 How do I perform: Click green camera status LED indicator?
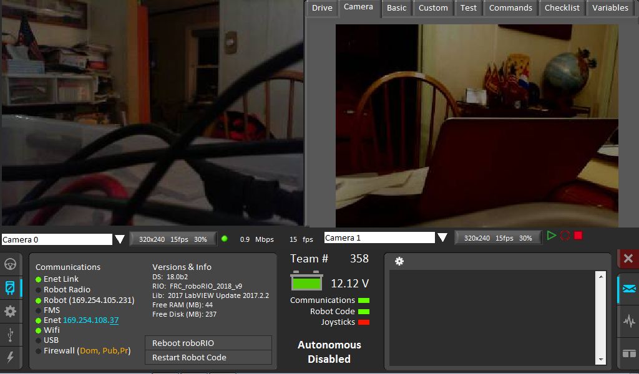pyautogui.click(x=224, y=239)
